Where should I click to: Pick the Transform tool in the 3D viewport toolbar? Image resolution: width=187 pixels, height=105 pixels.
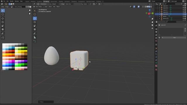pos(35,29)
